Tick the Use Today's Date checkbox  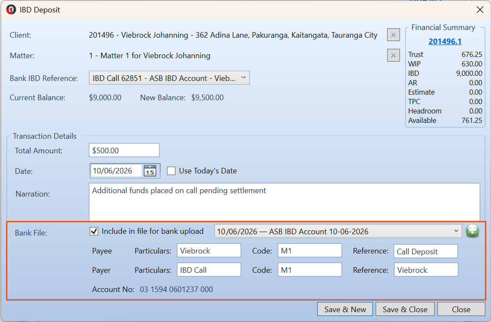point(171,171)
